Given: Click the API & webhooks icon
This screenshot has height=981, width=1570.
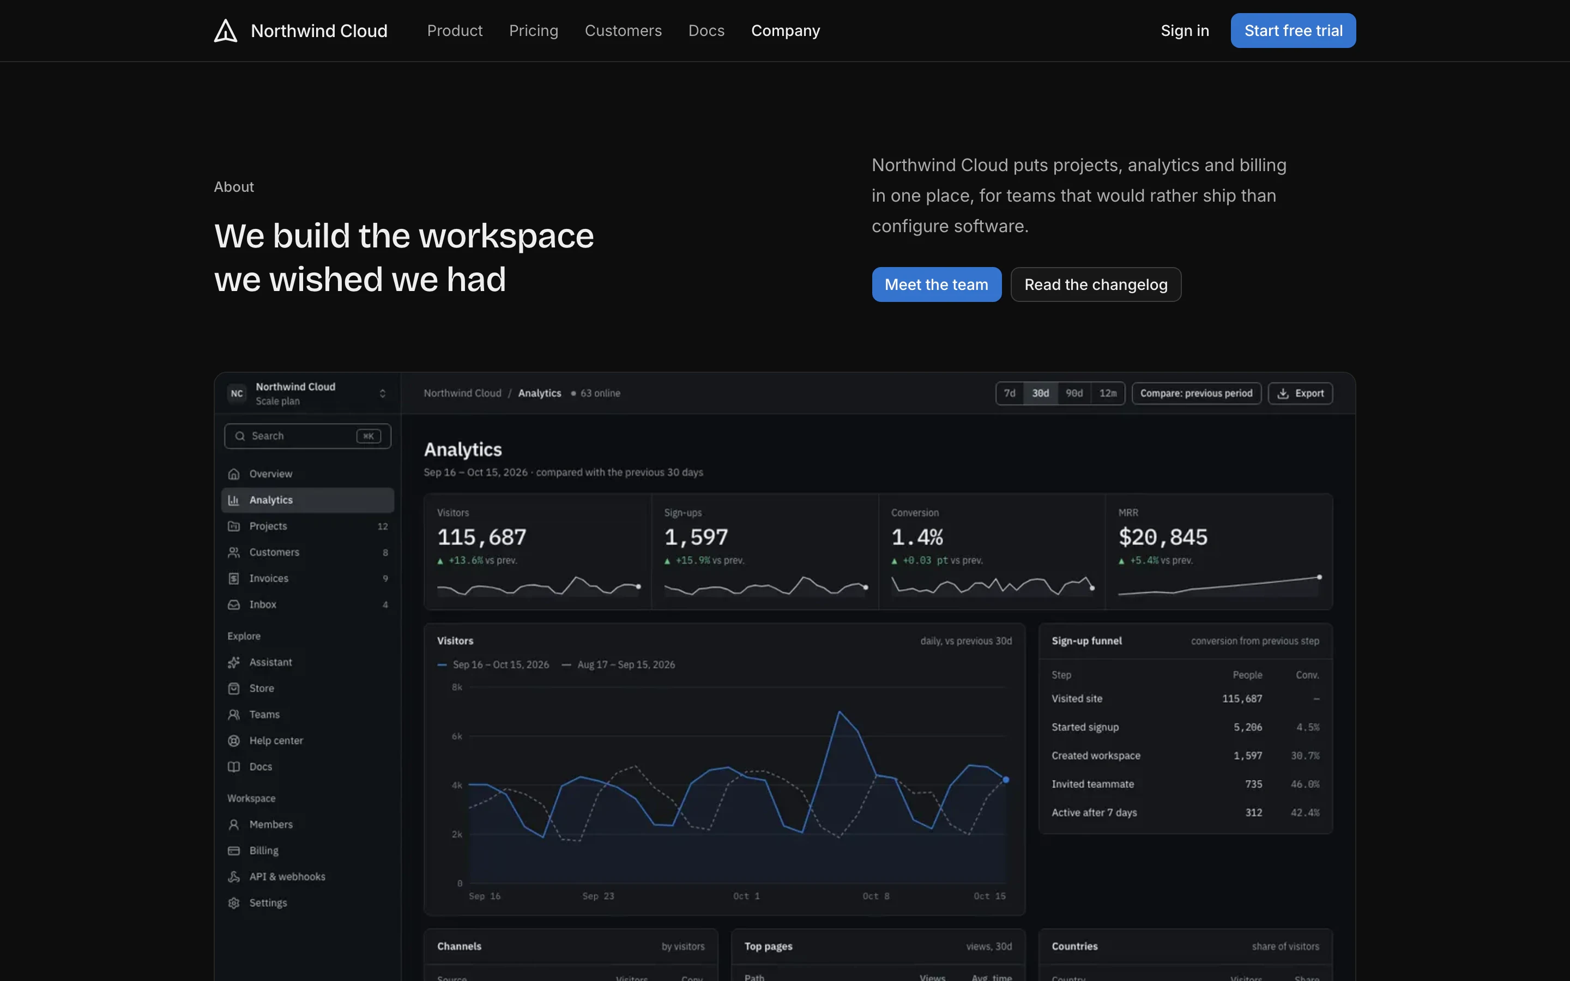Looking at the screenshot, I should coord(233,876).
